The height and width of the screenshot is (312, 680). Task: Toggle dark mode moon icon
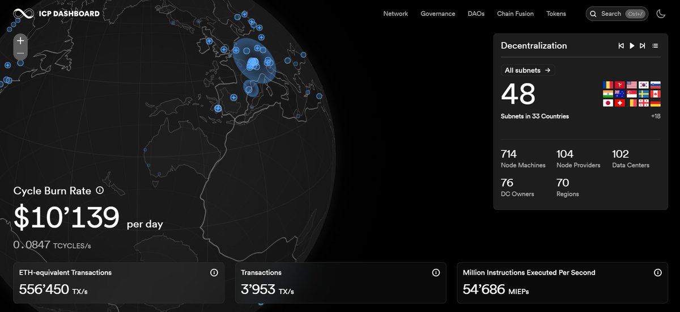pos(661,14)
